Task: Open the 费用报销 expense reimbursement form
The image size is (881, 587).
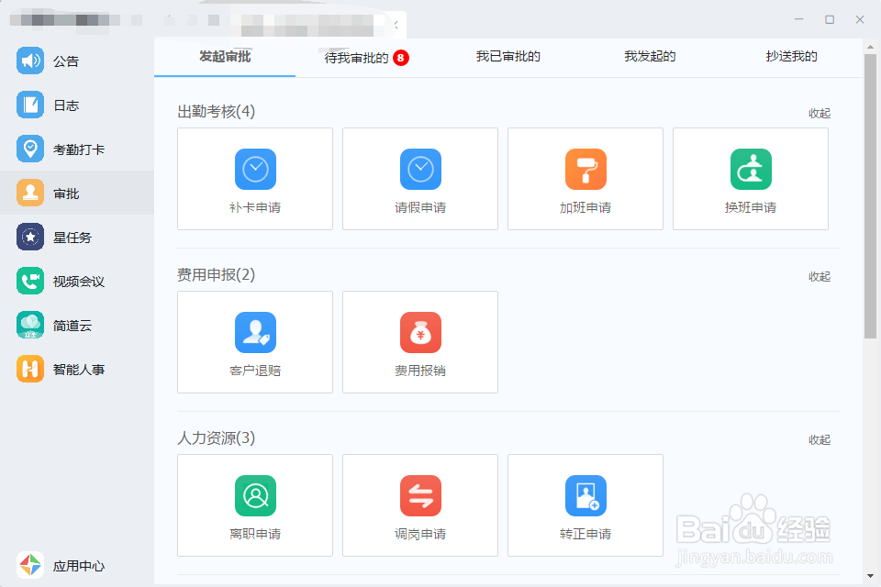Action: (419, 342)
